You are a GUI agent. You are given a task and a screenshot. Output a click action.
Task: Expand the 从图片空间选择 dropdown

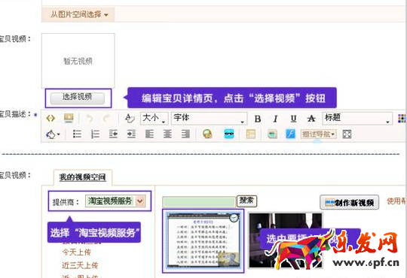(x=78, y=14)
